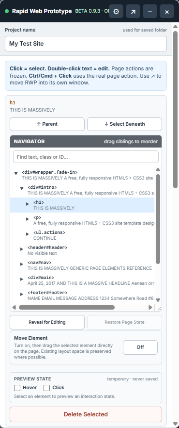The width and height of the screenshot is (179, 428).
Task: Click the main panel scroll-down arrow
Action: tap(176, 424)
